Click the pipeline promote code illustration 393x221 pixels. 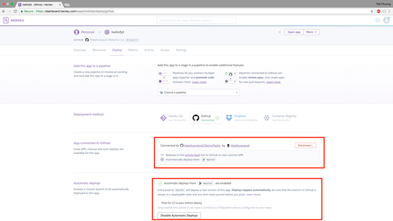(164, 78)
